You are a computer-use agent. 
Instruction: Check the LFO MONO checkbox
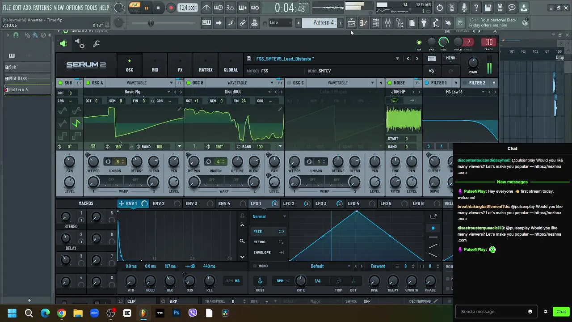[x=255, y=266]
